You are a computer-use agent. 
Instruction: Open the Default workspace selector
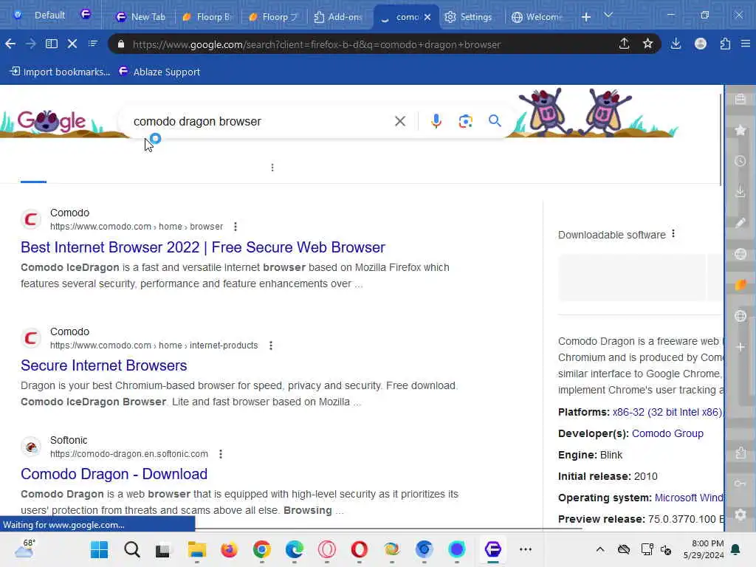pos(41,15)
